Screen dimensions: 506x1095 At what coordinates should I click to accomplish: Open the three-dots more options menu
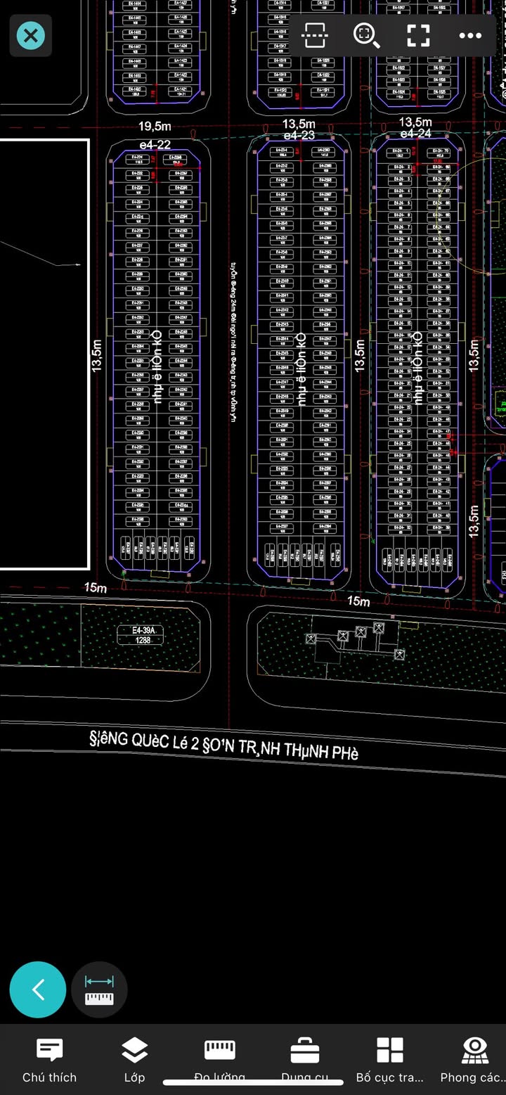(470, 35)
